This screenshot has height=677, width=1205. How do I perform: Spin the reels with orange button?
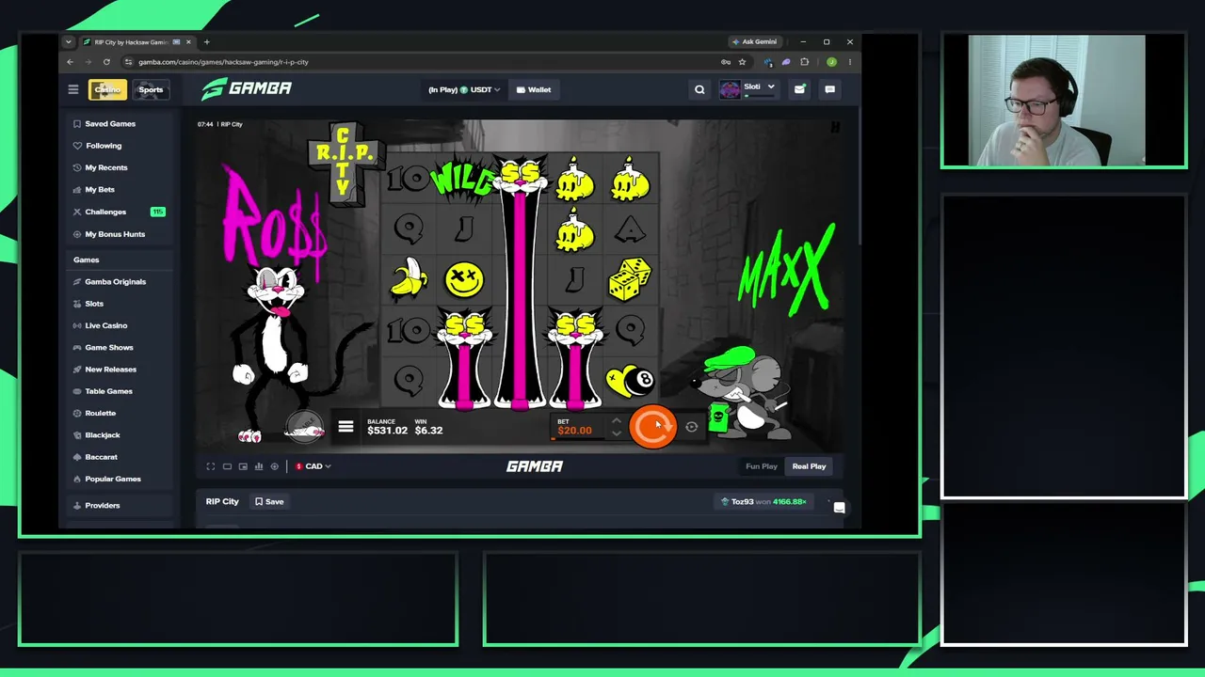point(652,427)
